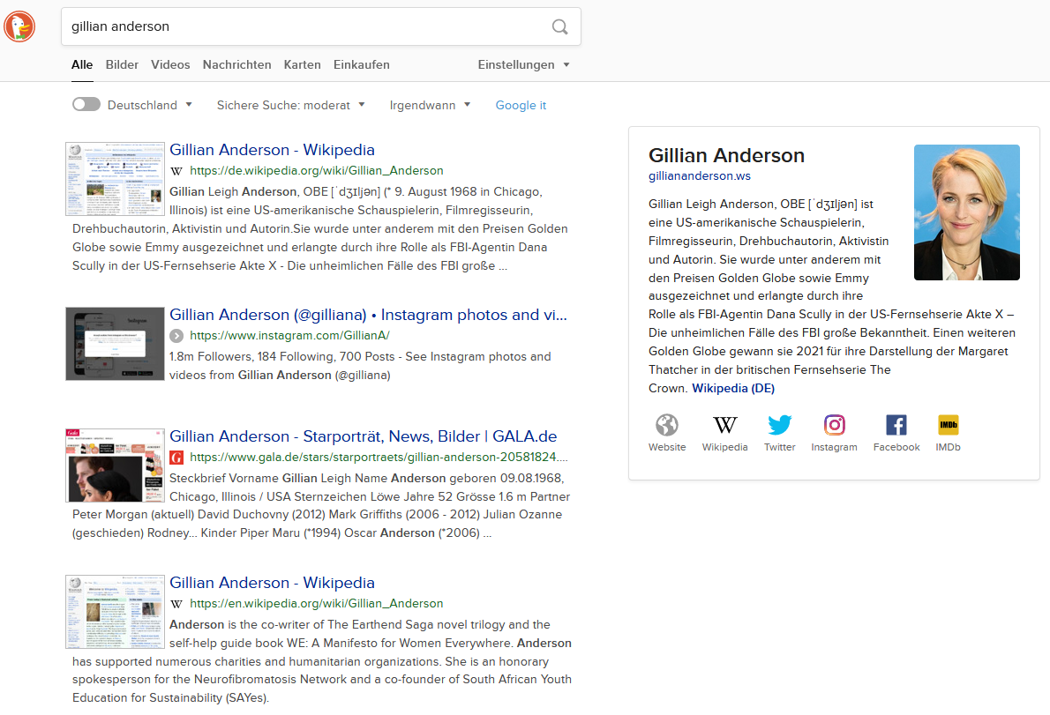Viewport: 1050px width, 715px height.
Task: Click the Gillian Anderson portrait photo
Action: tap(966, 212)
